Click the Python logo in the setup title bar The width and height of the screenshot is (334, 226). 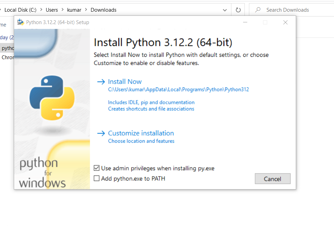20,22
